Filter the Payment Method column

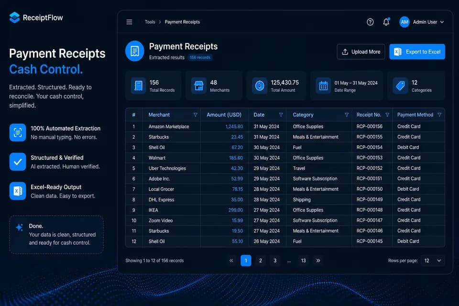click(439, 115)
